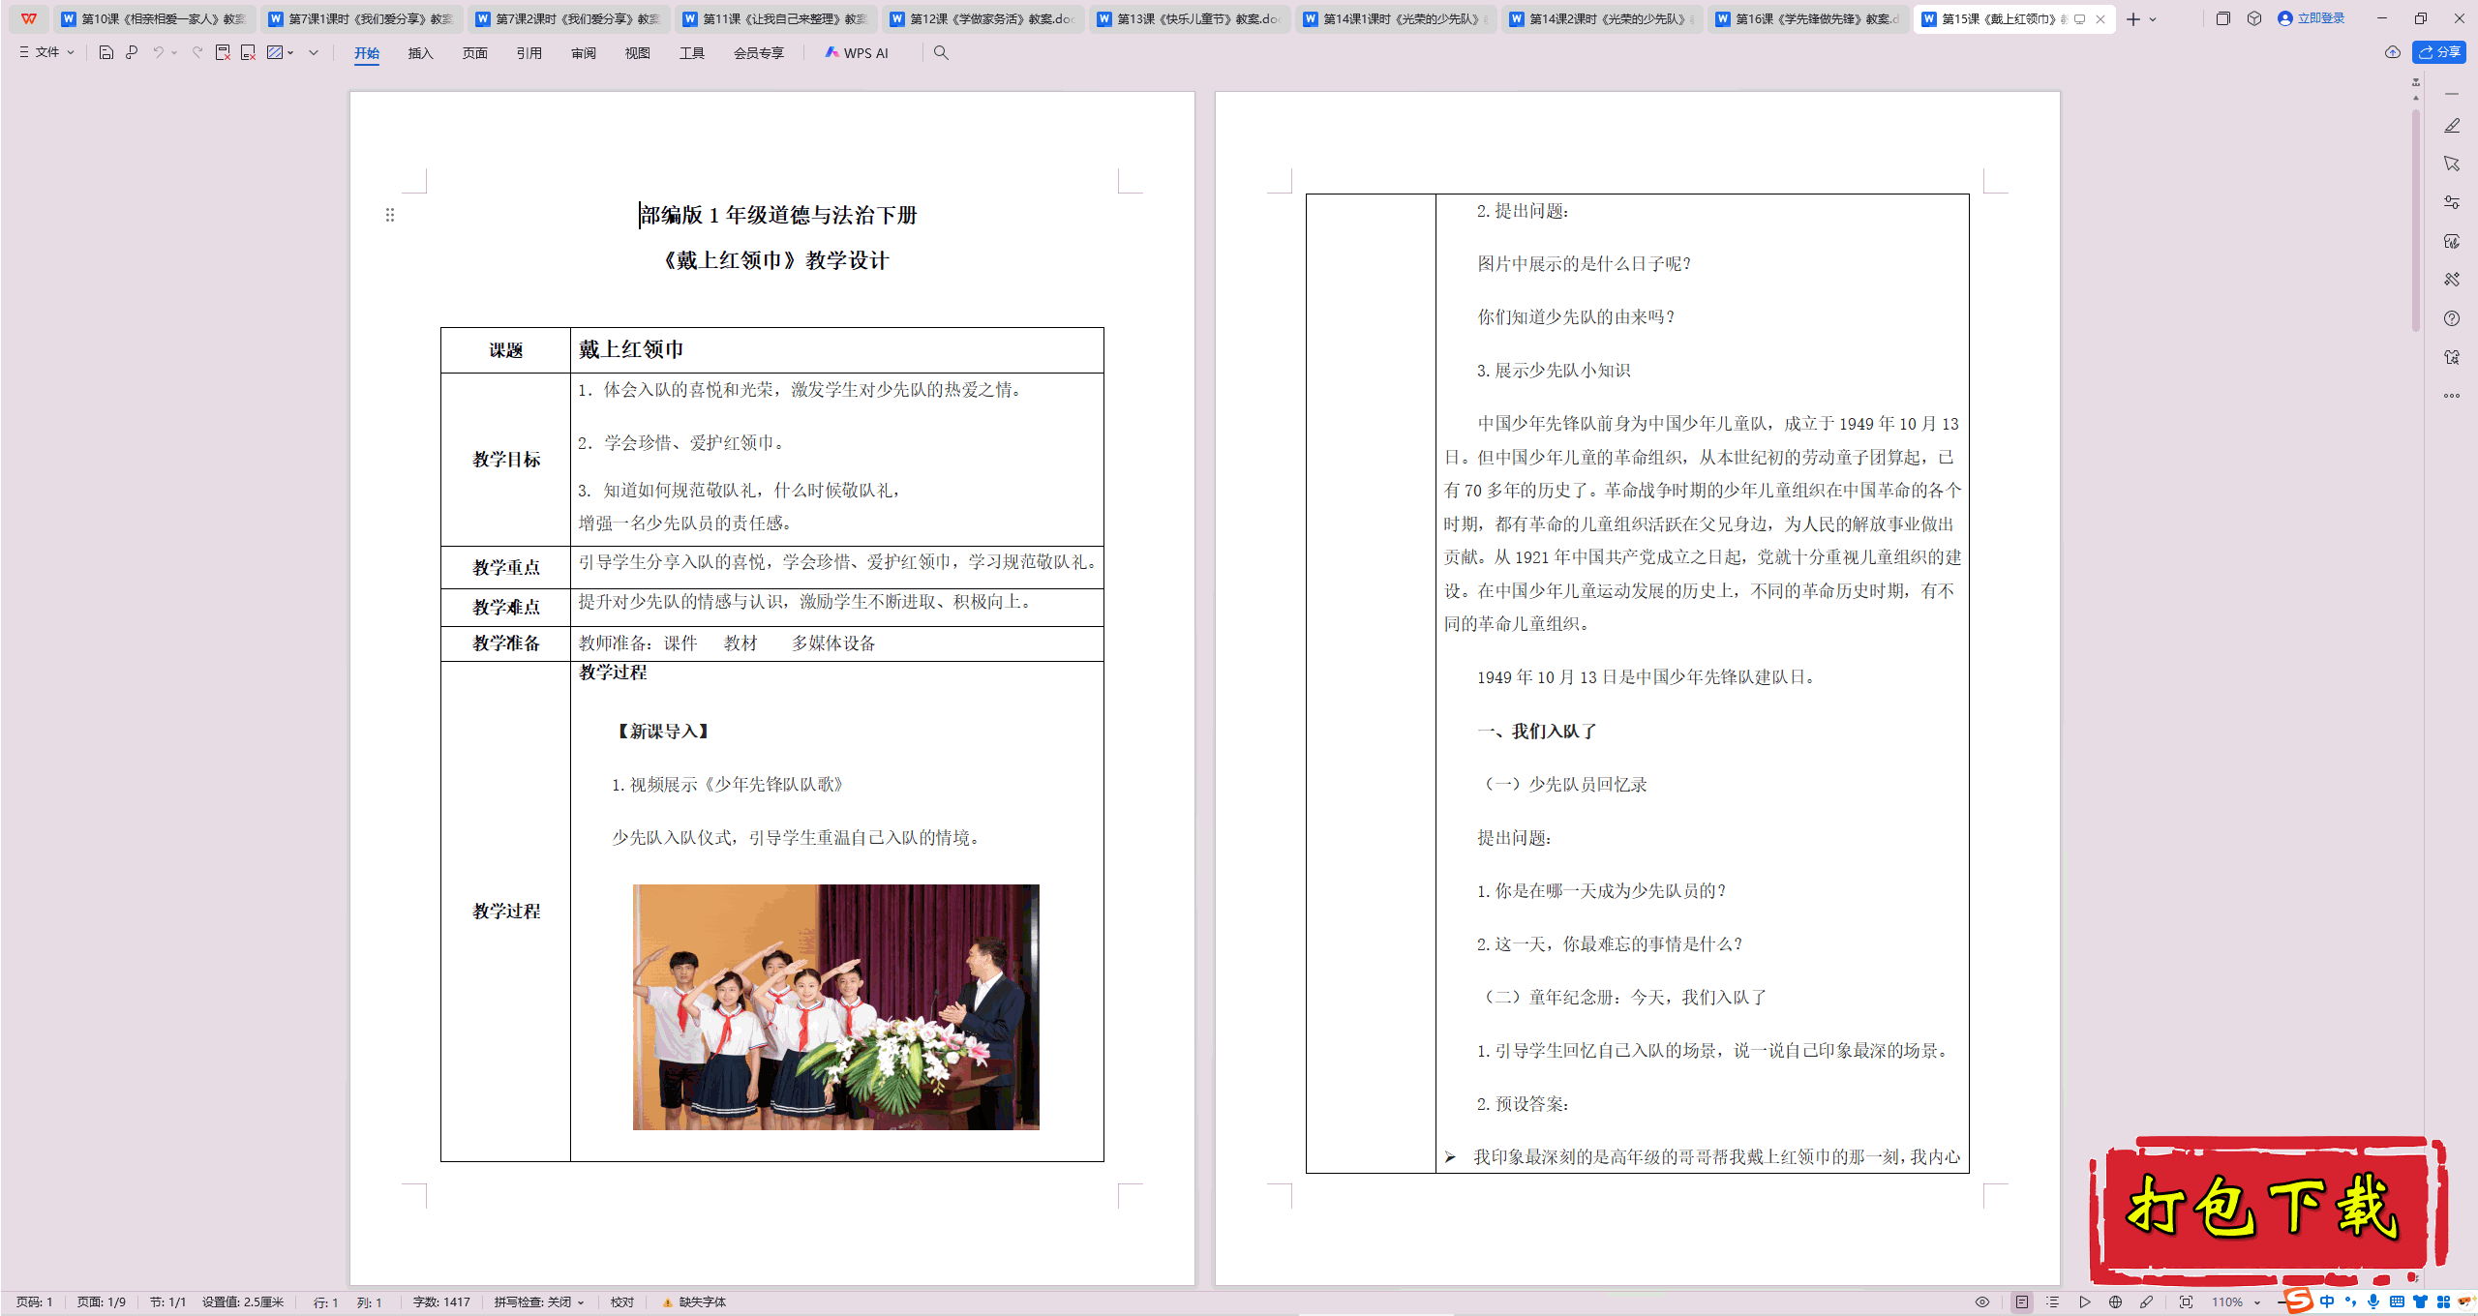Toggle eye protection mode icon
The height and width of the screenshot is (1316, 2478).
pos(1982,1302)
